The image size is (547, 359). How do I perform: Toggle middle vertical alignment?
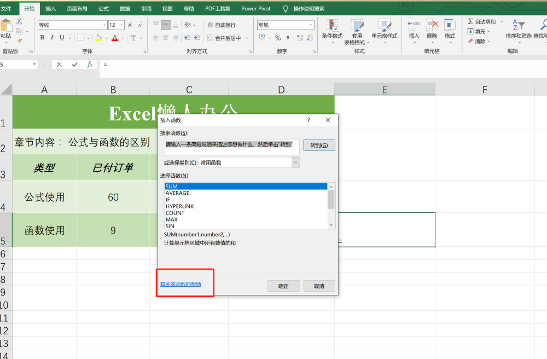click(x=166, y=25)
